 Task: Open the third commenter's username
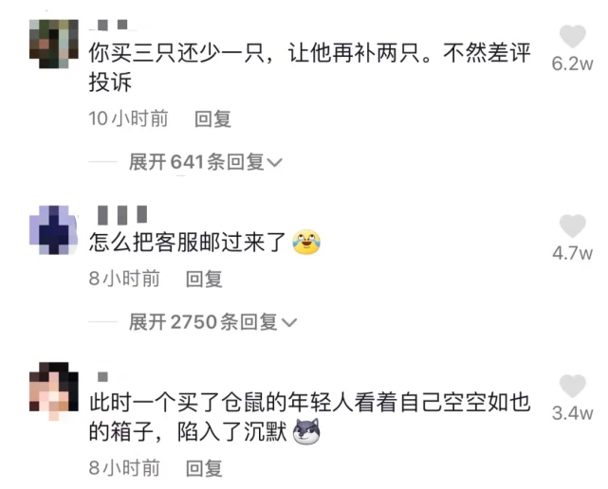pyautogui.click(x=102, y=376)
